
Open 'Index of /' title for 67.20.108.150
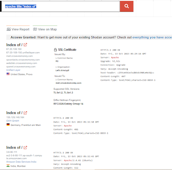click(14, 45)
